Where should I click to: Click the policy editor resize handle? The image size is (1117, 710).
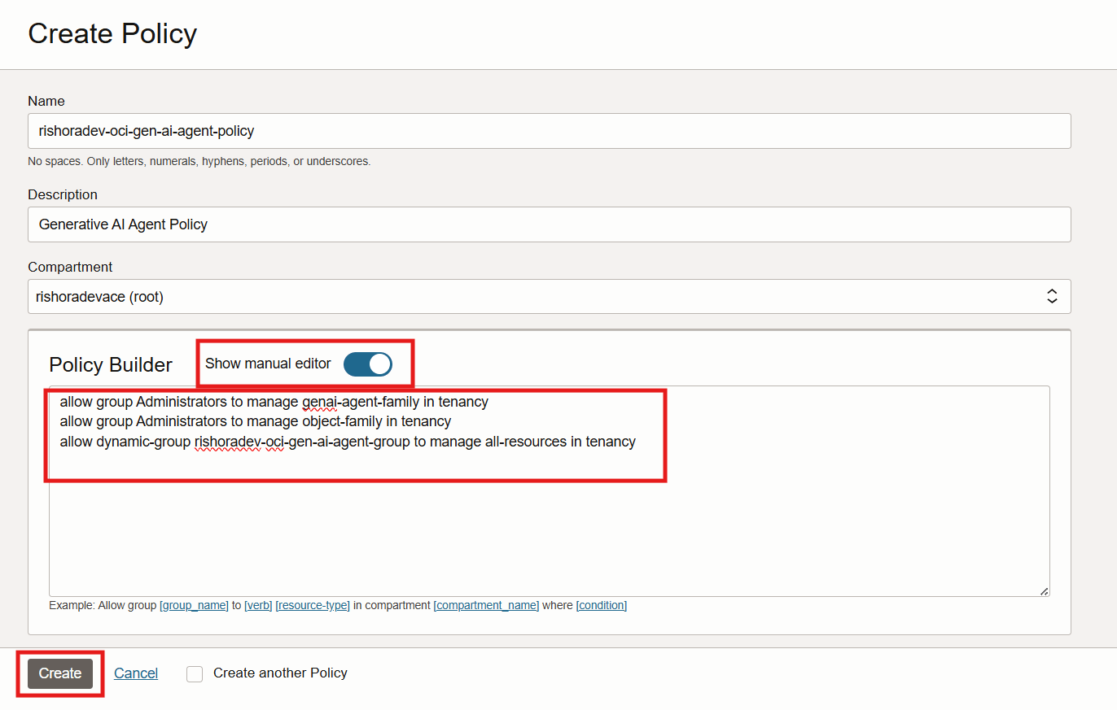click(x=1044, y=591)
